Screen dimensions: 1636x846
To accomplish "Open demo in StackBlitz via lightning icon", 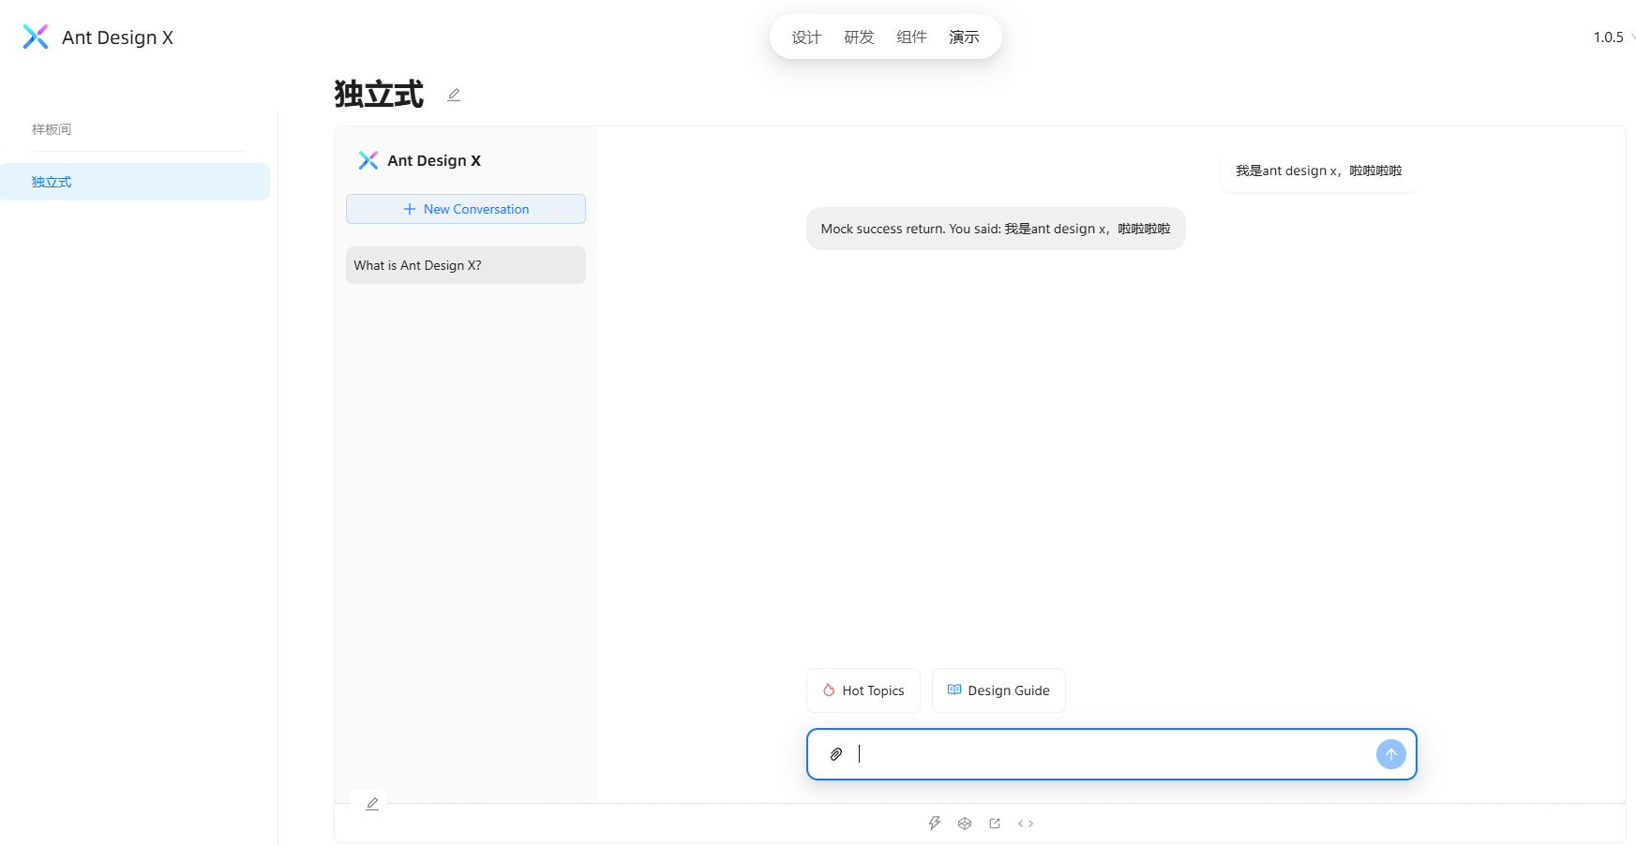I will click(x=935, y=824).
